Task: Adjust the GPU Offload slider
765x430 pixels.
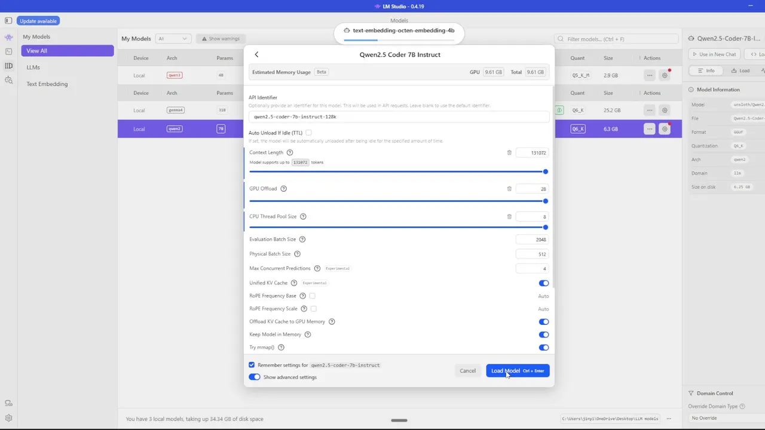Action: coord(397,201)
